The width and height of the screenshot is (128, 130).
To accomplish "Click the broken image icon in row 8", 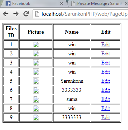I will coord(36,108).
